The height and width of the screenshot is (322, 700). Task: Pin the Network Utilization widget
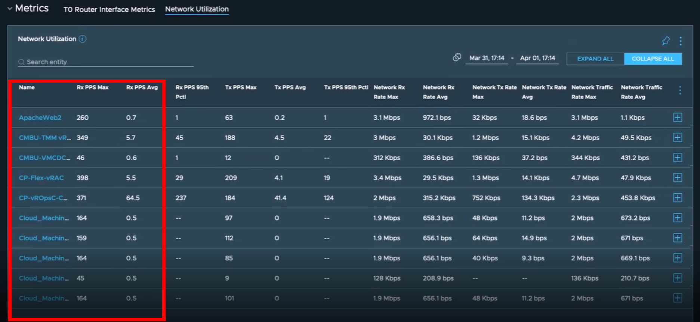(x=666, y=41)
